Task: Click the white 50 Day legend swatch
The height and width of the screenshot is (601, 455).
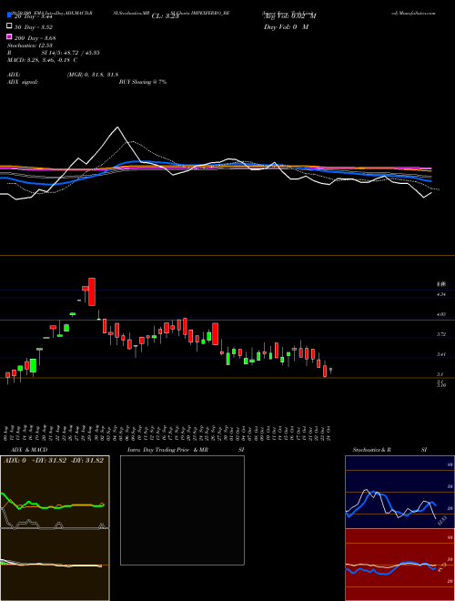Action: [x=9, y=25]
